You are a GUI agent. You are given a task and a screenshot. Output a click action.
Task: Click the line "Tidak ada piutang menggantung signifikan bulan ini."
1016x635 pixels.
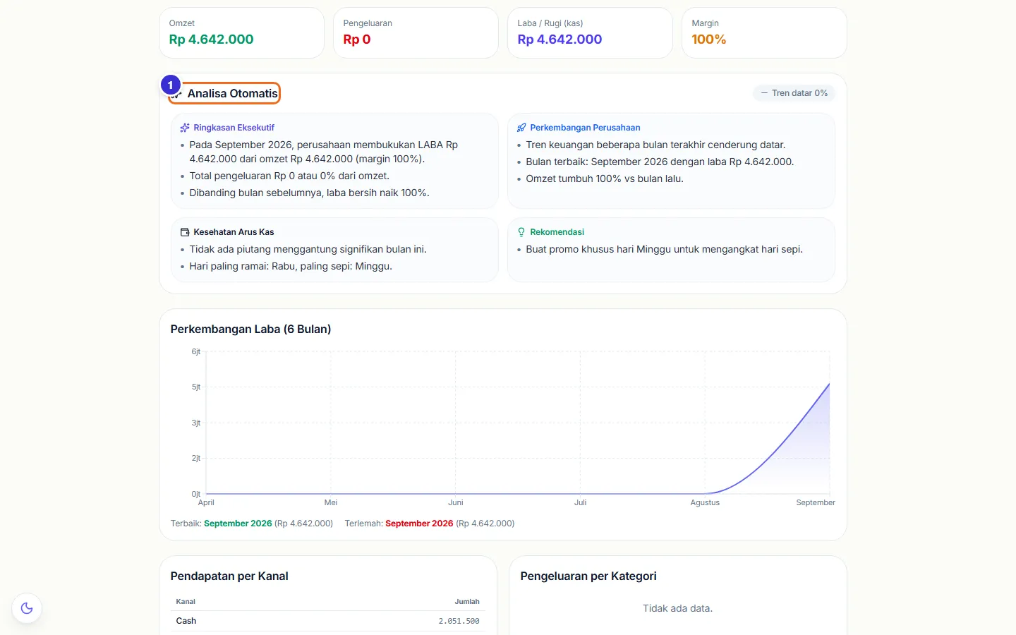308,249
